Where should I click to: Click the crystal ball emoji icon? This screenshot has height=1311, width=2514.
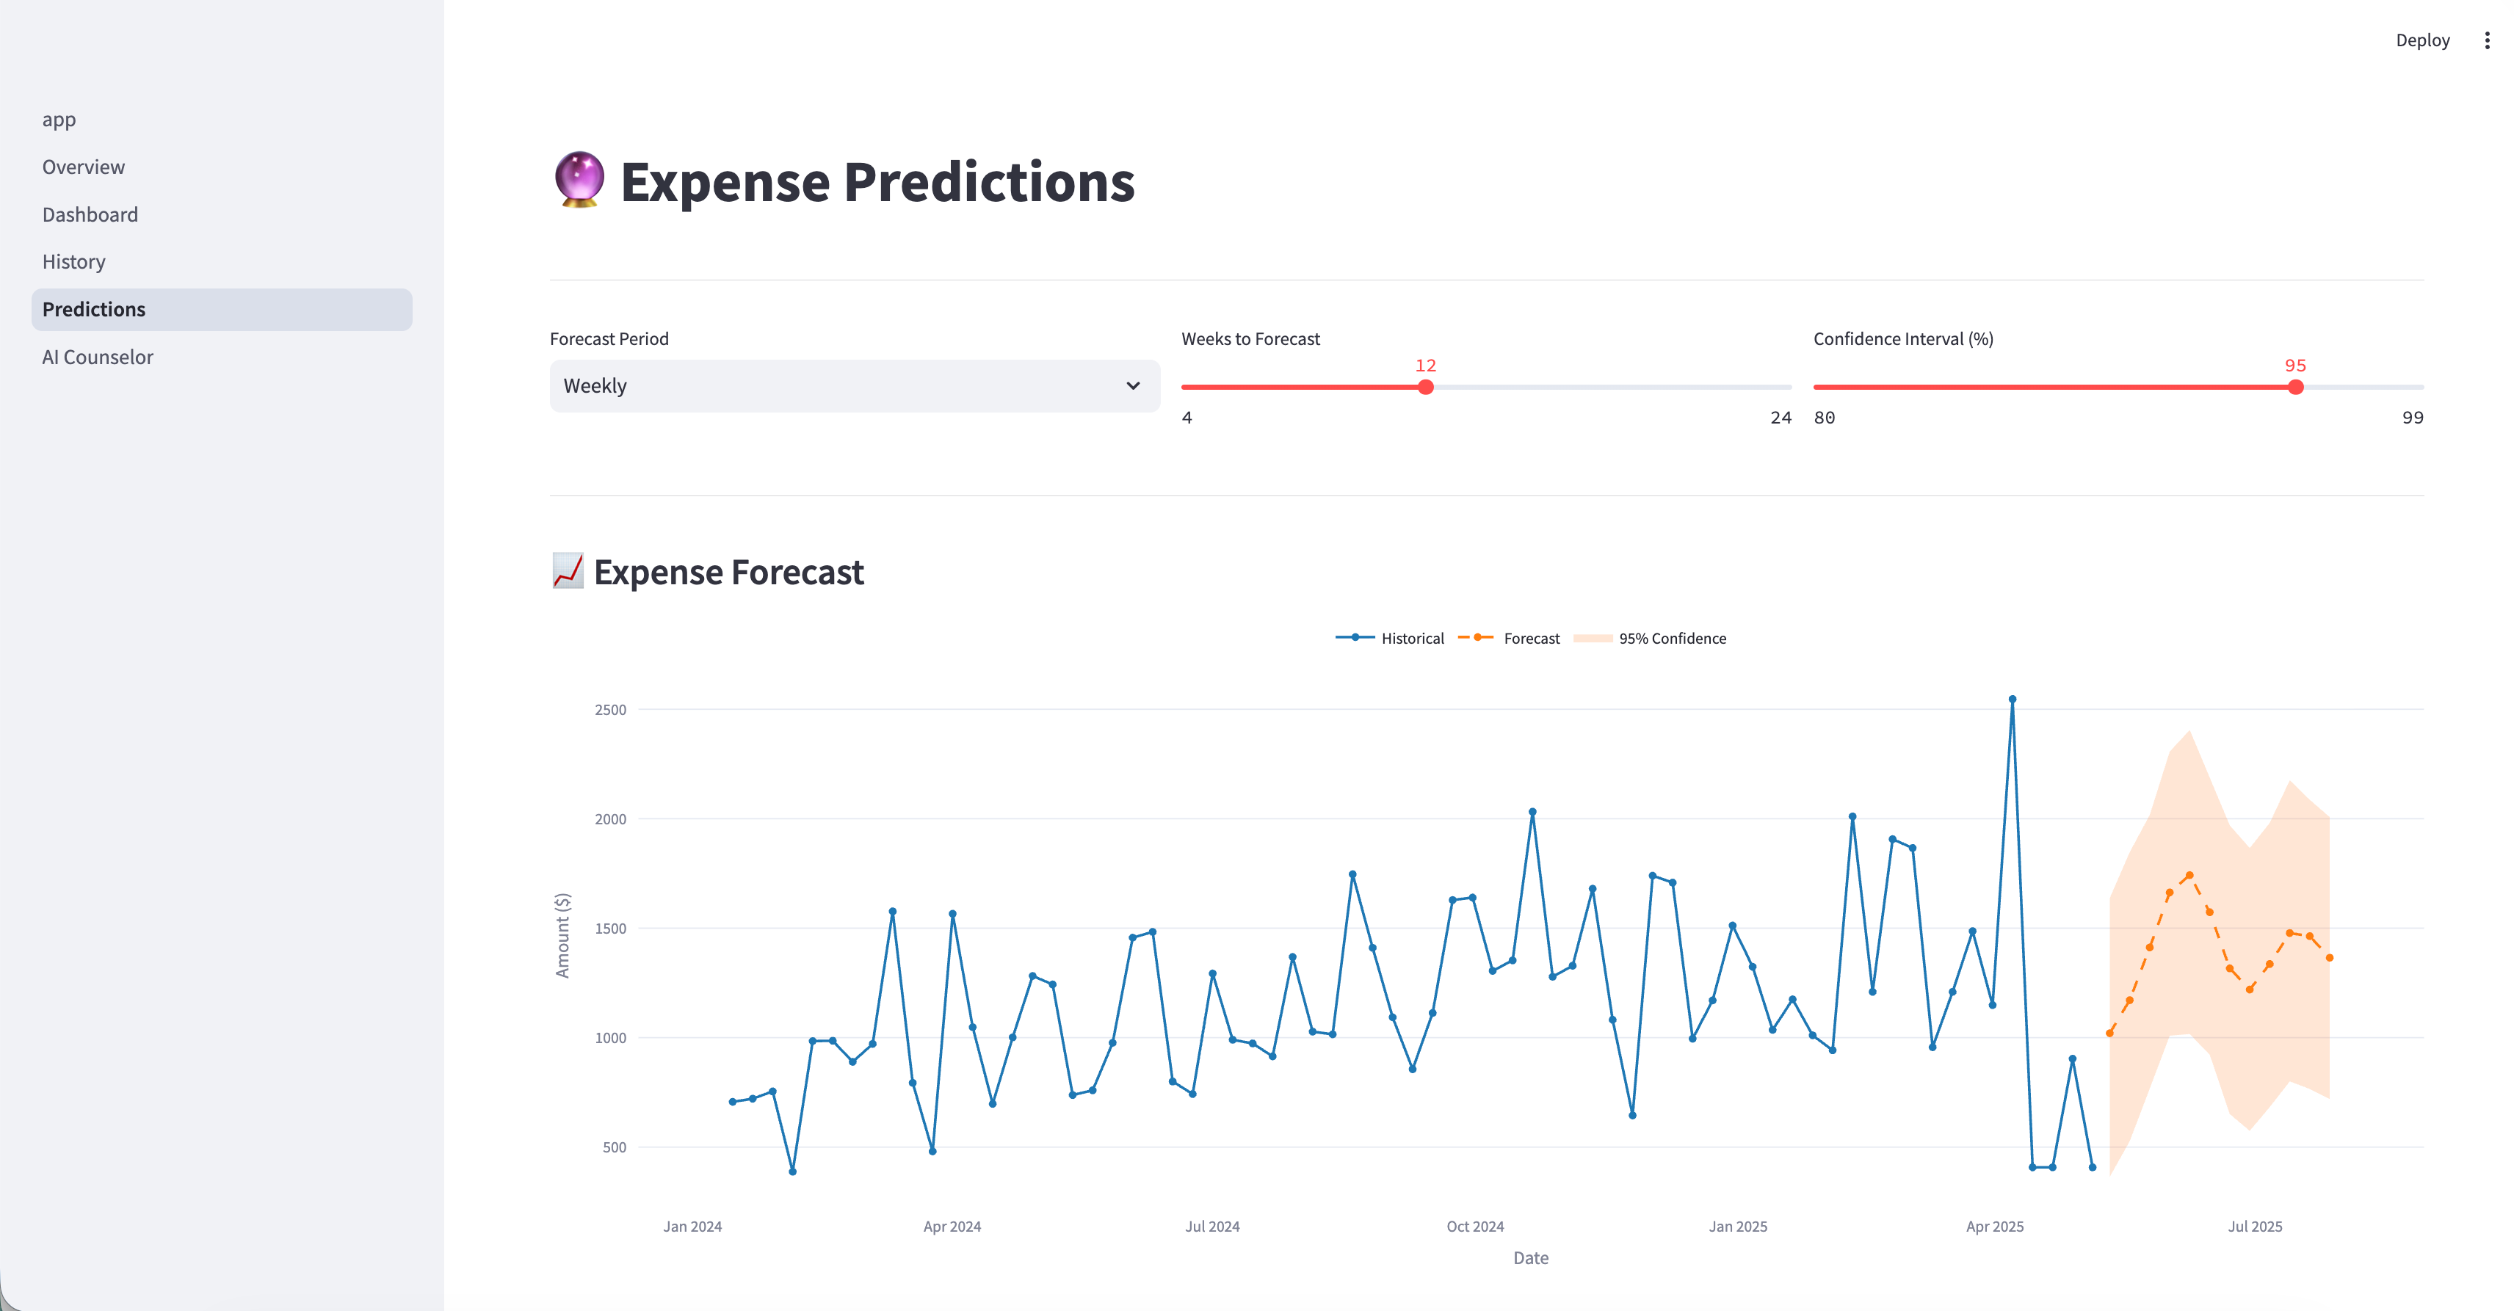coord(579,180)
